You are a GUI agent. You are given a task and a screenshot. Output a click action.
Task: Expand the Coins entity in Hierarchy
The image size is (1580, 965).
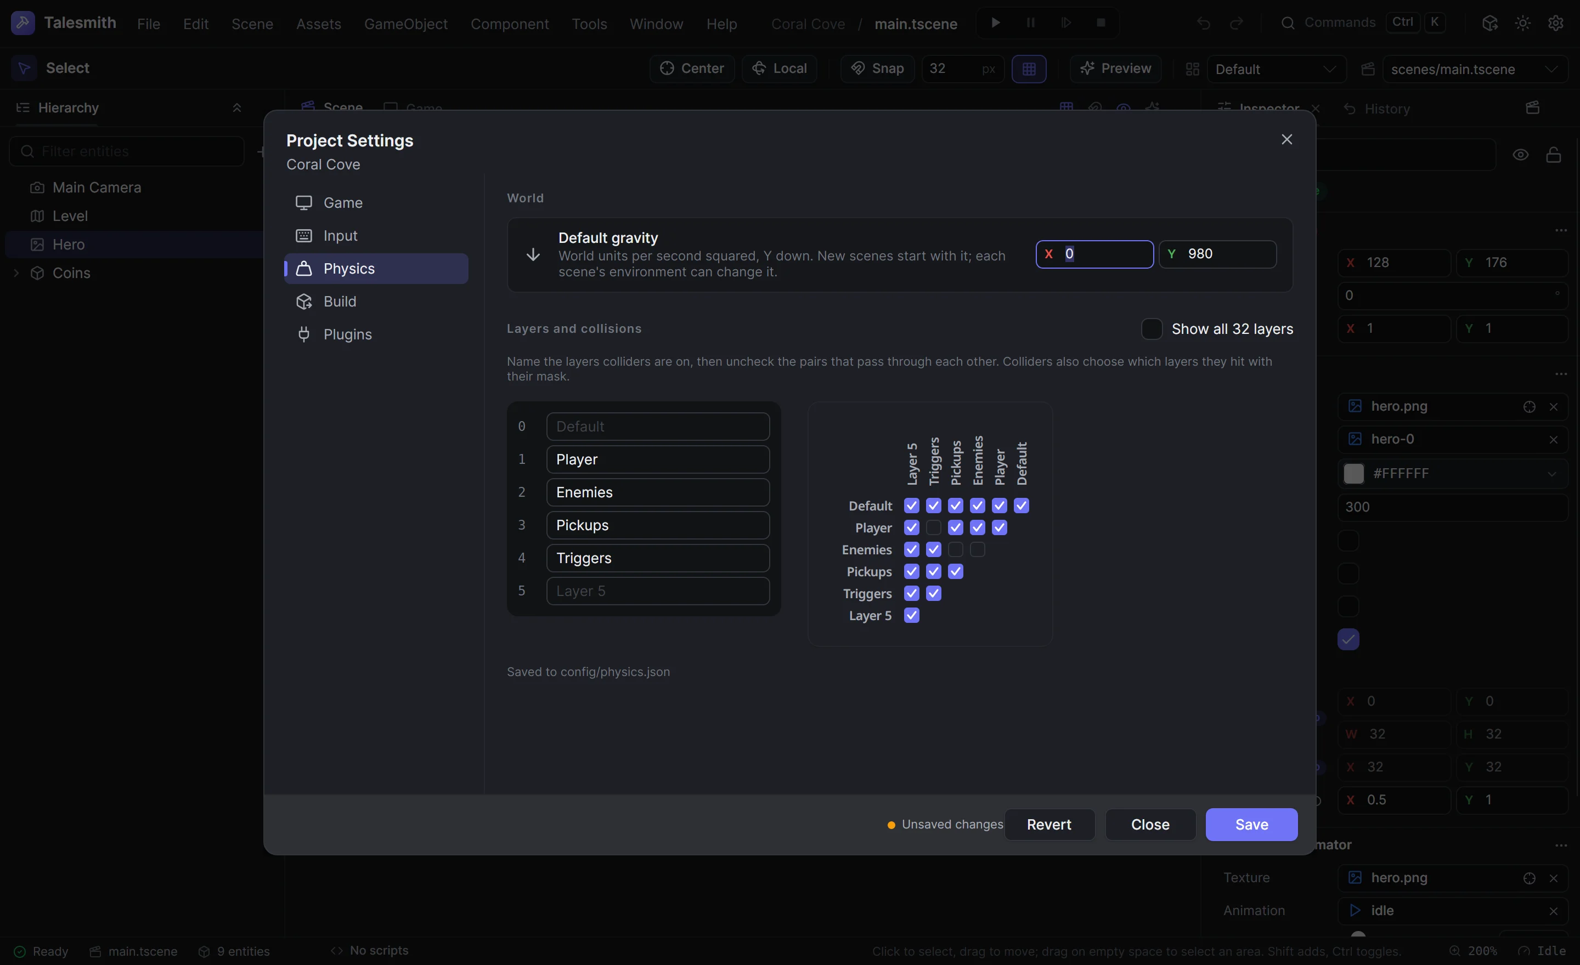(x=16, y=273)
